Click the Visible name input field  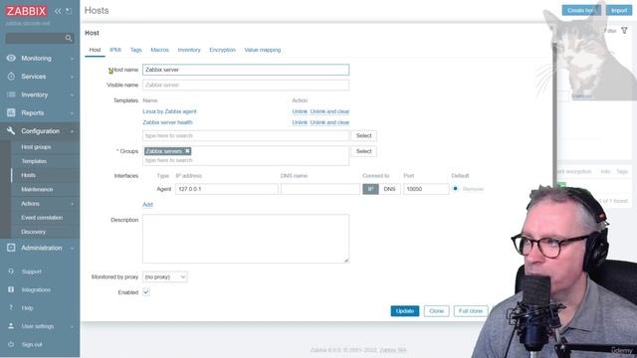pos(246,85)
